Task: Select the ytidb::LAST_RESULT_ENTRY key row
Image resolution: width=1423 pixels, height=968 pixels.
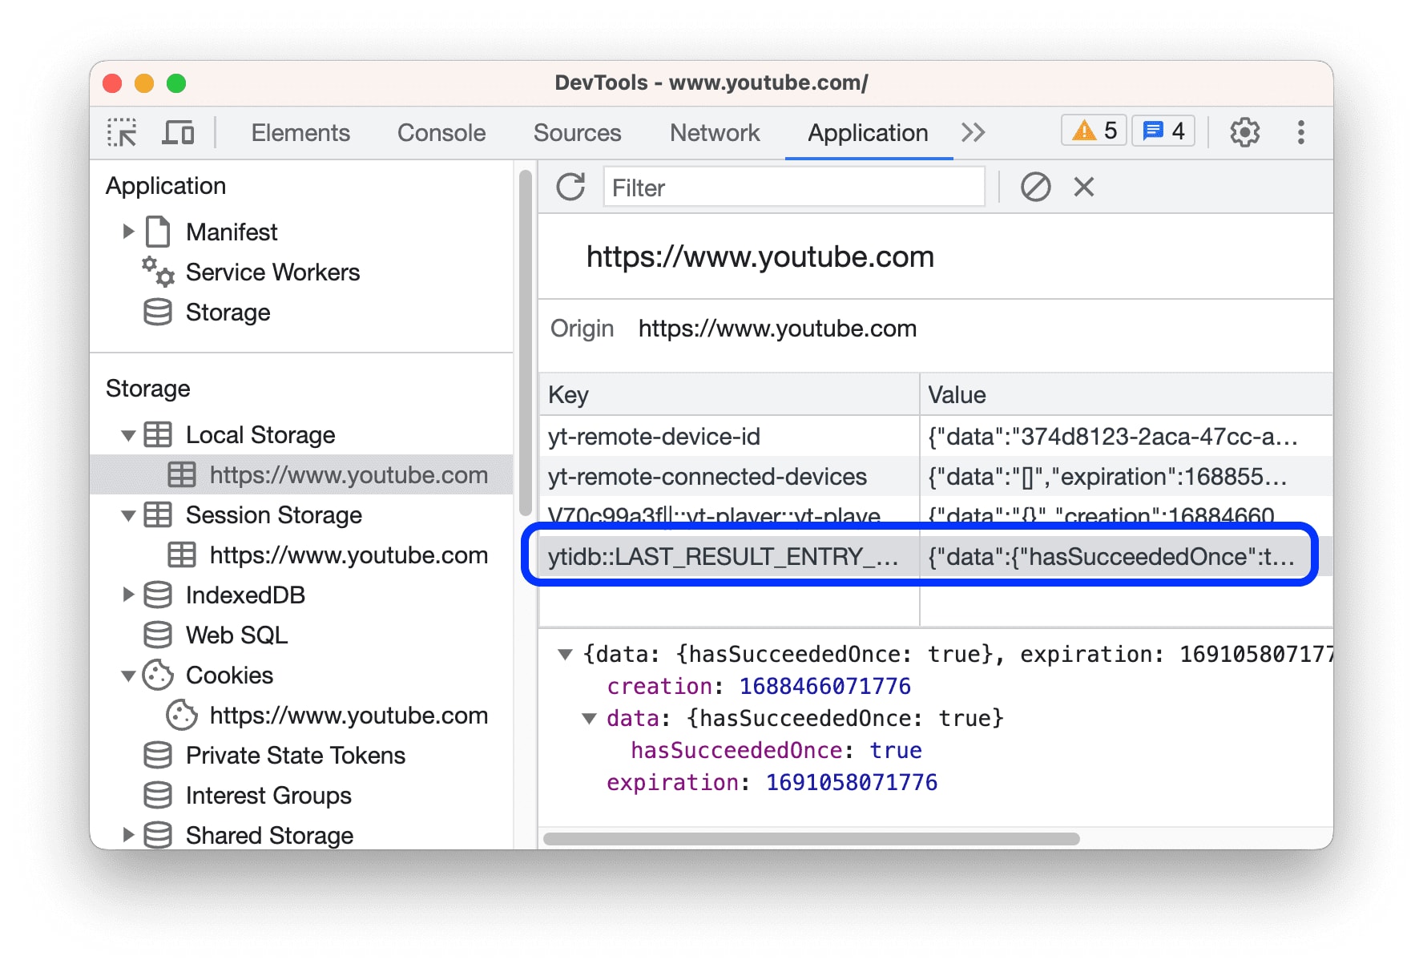Action: point(728,556)
